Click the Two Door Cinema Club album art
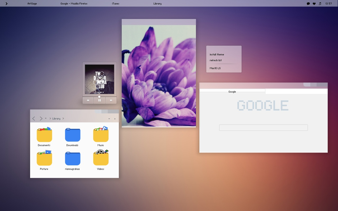The width and height of the screenshot is (338, 211). tap(100, 79)
